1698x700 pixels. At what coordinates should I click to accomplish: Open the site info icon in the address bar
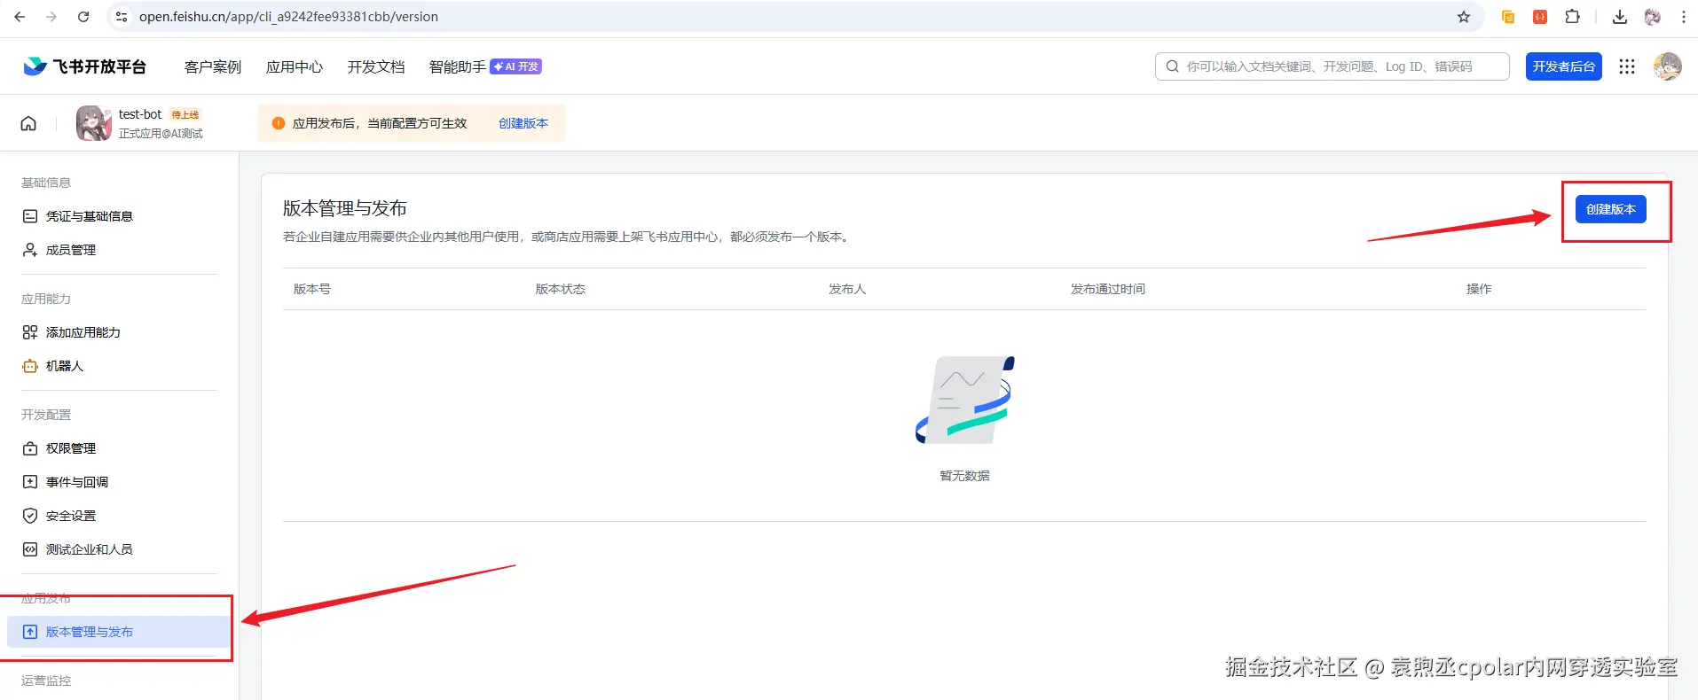click(x=122, y=17)
